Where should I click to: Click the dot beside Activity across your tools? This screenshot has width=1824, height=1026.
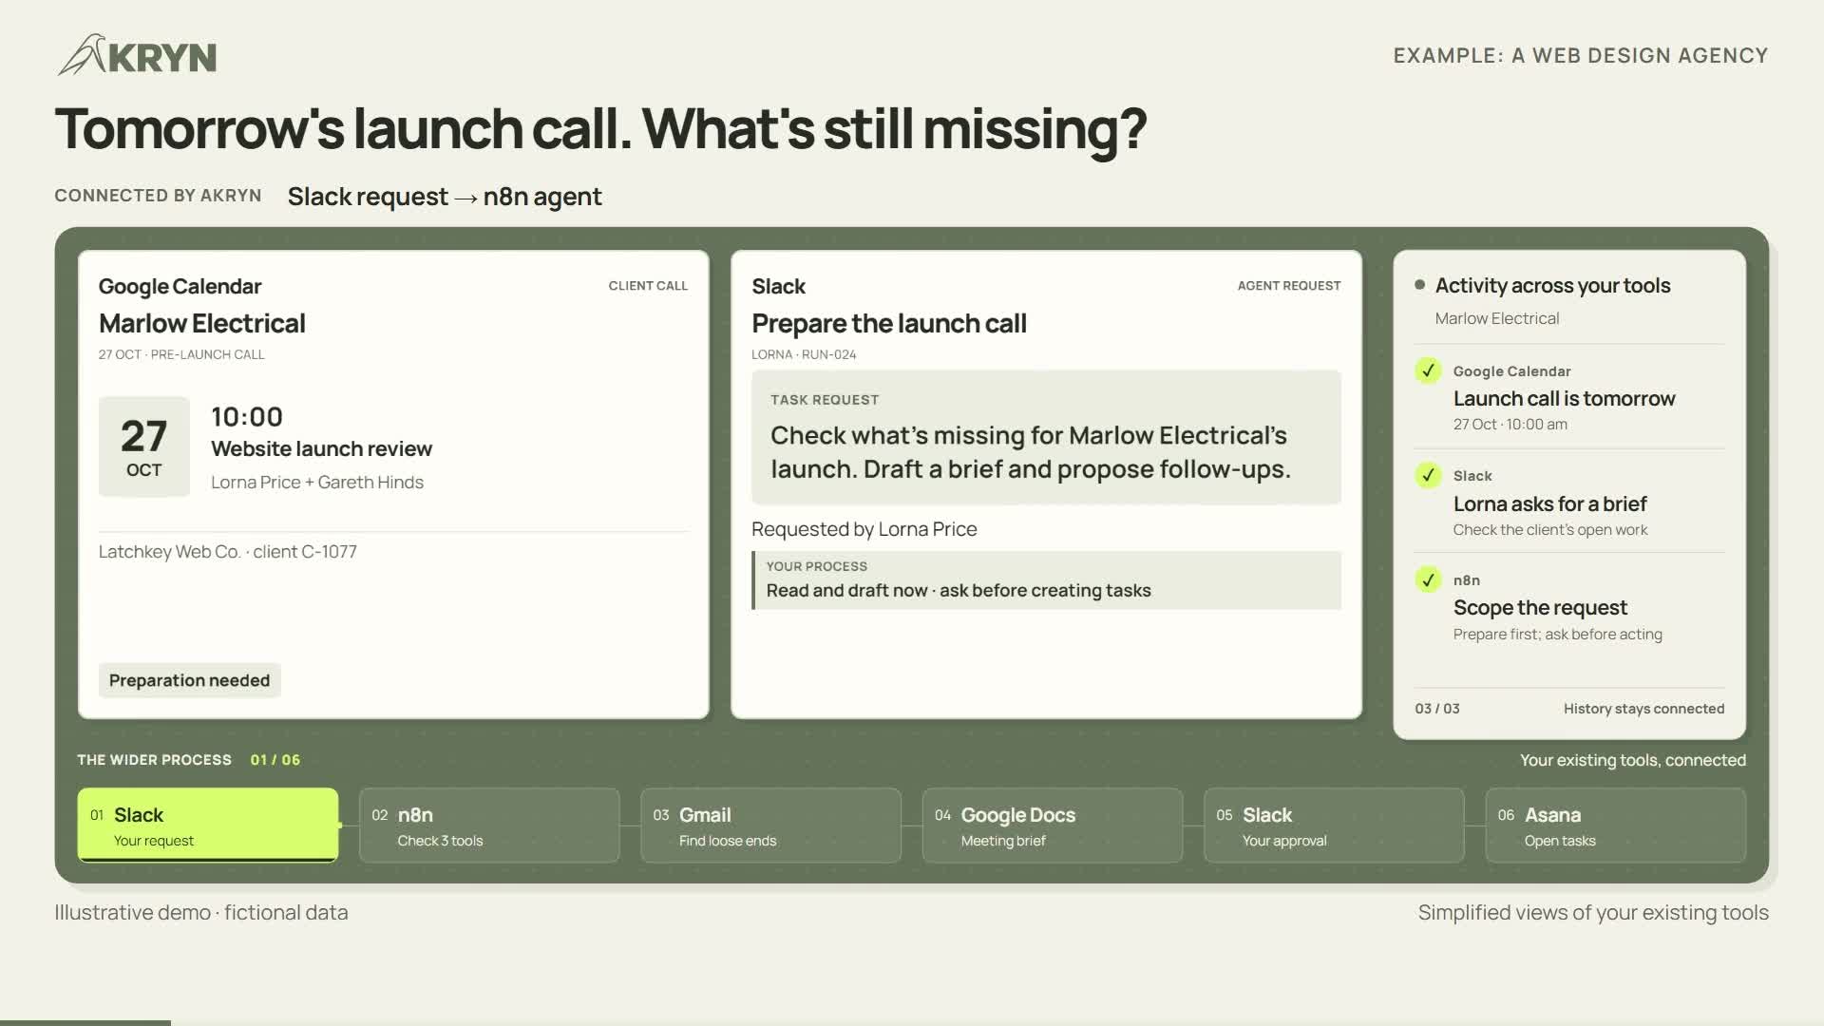point(1419,285)
